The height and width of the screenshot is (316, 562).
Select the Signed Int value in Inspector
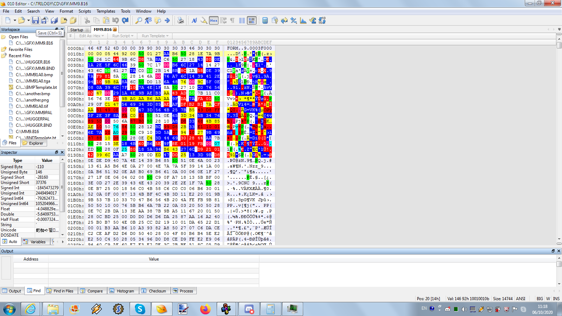[47, 188]
